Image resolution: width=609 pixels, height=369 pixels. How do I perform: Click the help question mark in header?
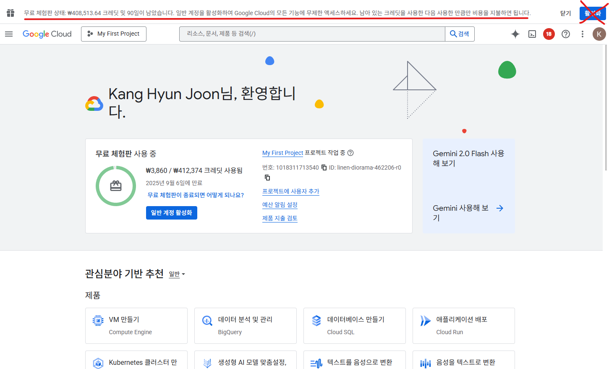[566, 34]
